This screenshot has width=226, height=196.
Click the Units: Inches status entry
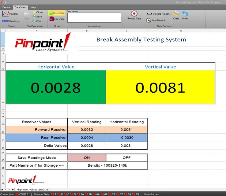pyautogui.click(x=151, y=194)
